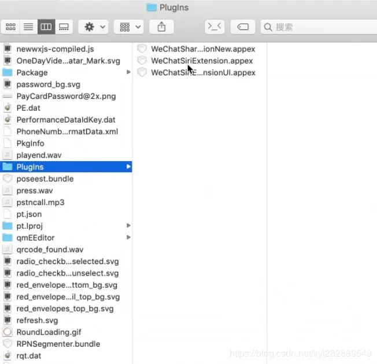
Task: Select radio_checkb...selected.svg file
Action: 66,261
